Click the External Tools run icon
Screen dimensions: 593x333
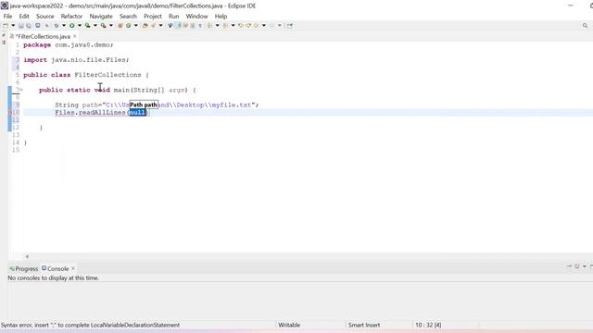coord(103,26)
